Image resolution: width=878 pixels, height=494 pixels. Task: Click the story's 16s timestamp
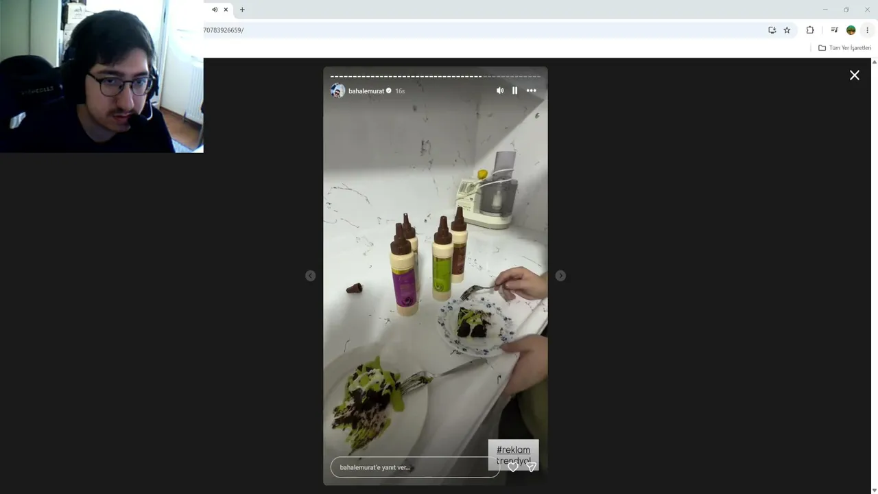[x=400, y=91]
